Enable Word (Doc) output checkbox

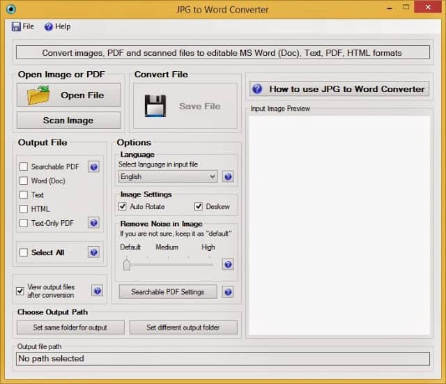pyautogui.click(x=24, y=181)
